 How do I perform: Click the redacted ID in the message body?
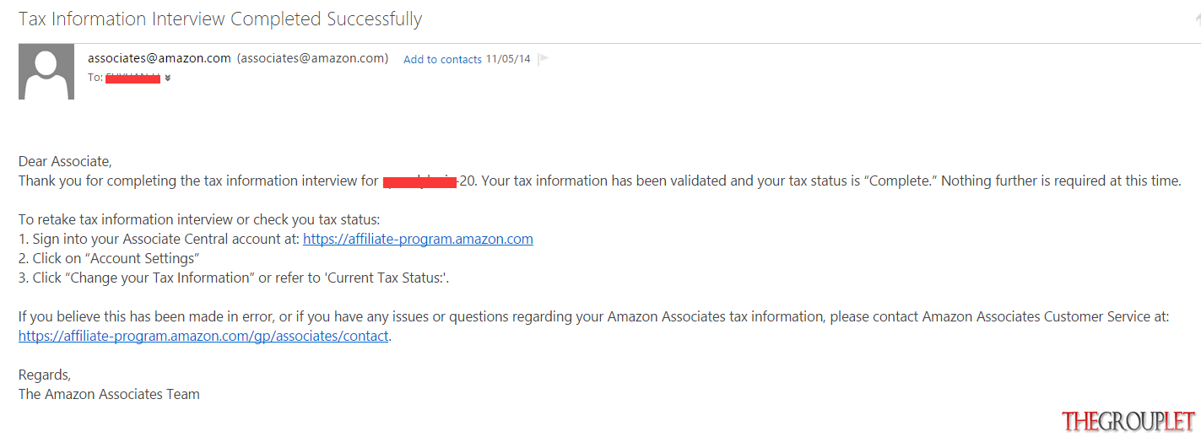point(419,181)
